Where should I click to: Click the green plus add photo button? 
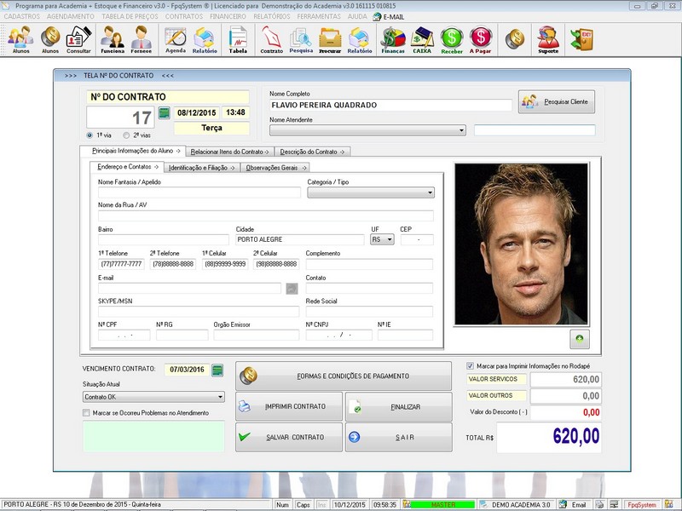tap(580, 339)
